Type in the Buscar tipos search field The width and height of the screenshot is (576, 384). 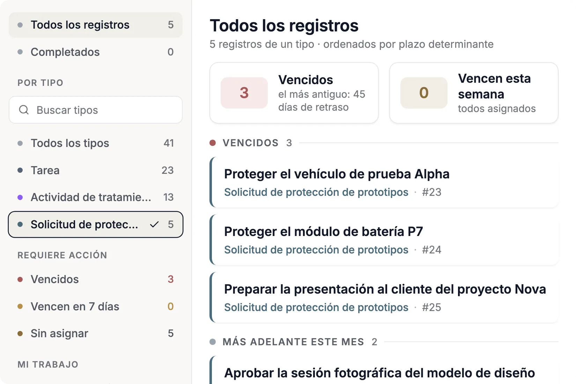[x=96, y=110]
